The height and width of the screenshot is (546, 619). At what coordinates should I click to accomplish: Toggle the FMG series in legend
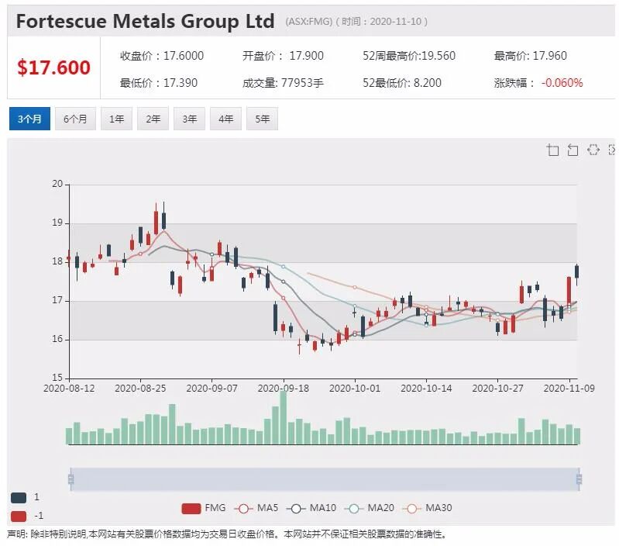[x=204, y=508]
